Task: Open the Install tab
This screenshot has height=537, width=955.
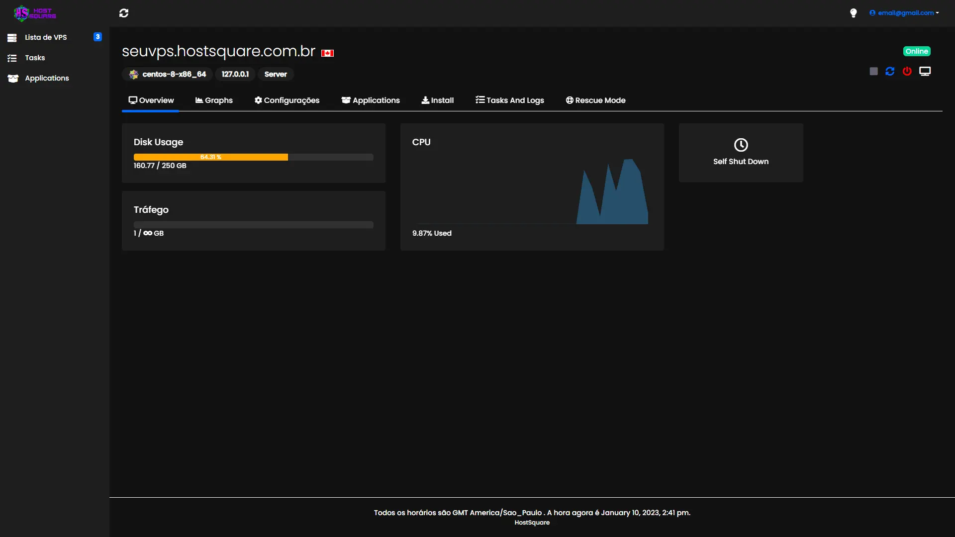Action: coord(438,100)
